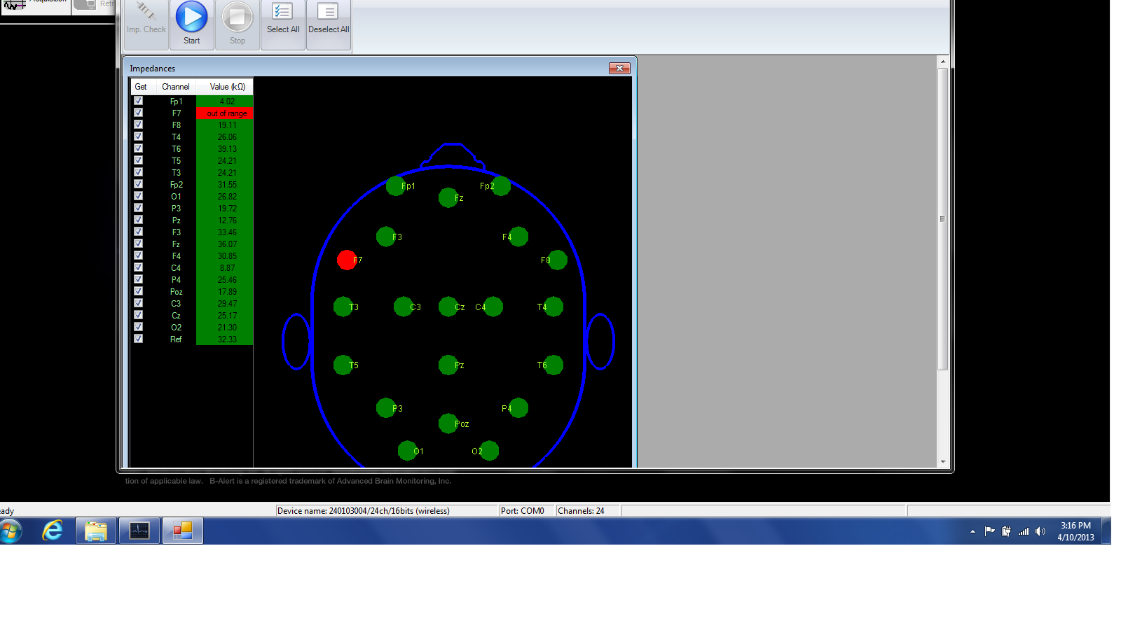The width and height of the screenshot is (1121, 630).
Task: Click the F3 electrode on head map
Action: click(x=386, y=237)
